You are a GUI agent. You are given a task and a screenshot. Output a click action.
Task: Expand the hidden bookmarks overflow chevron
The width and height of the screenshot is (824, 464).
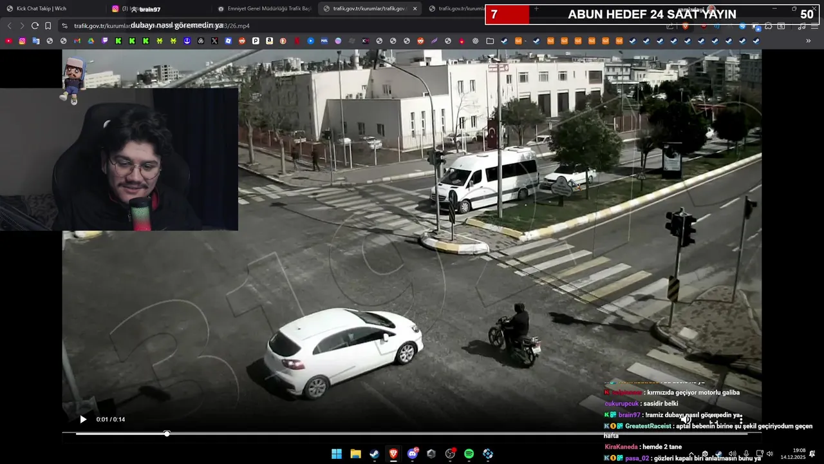pyautogui.click(x=809, y=41)
